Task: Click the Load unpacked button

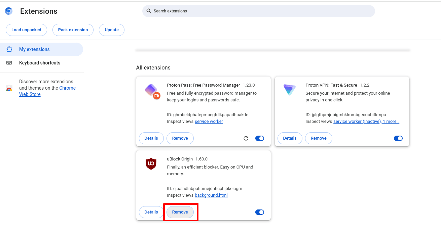Action: pyautogui.click(x=26, y=30)
